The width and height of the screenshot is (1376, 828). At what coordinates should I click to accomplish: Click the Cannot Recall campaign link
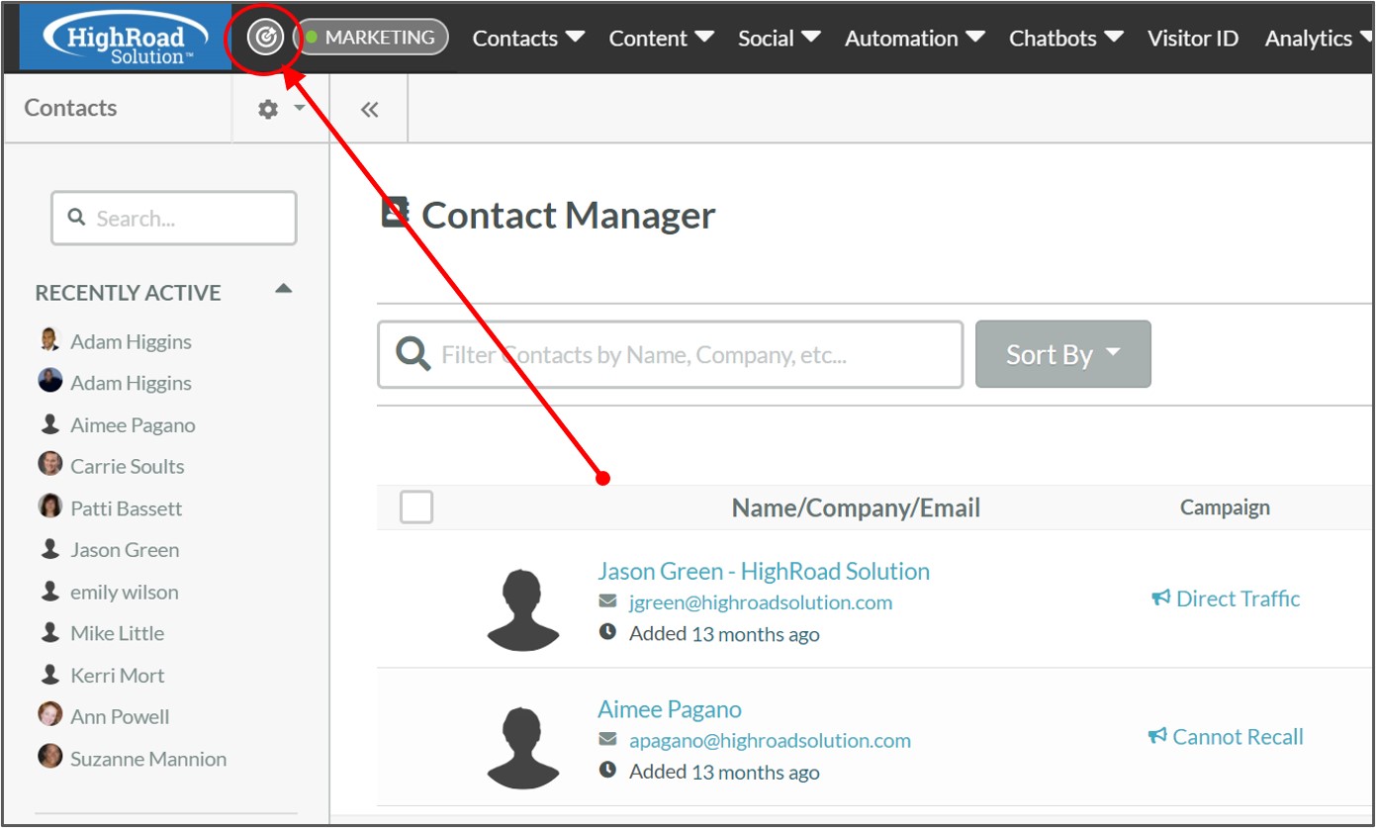(1237, 736)
